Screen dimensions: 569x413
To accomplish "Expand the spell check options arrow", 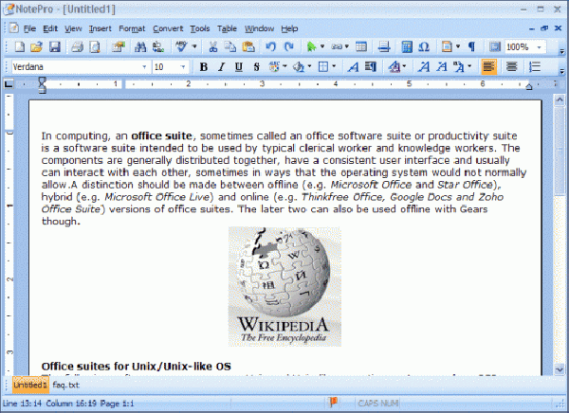I will (x=194, y=46).
